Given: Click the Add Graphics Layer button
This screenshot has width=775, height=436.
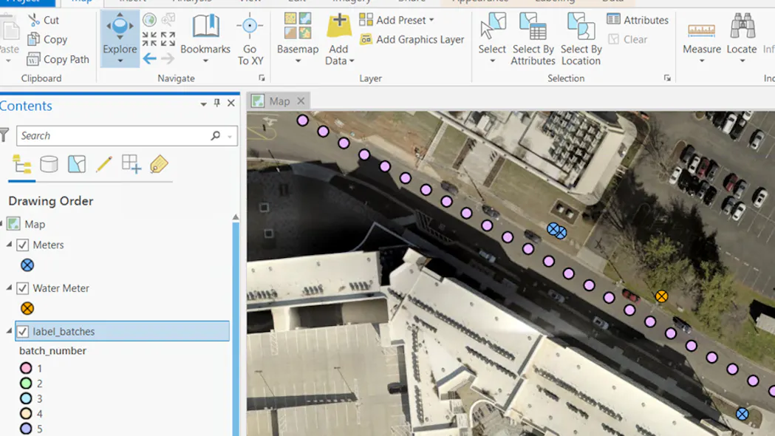Looking at the screenshot, I should pos(412,40).
